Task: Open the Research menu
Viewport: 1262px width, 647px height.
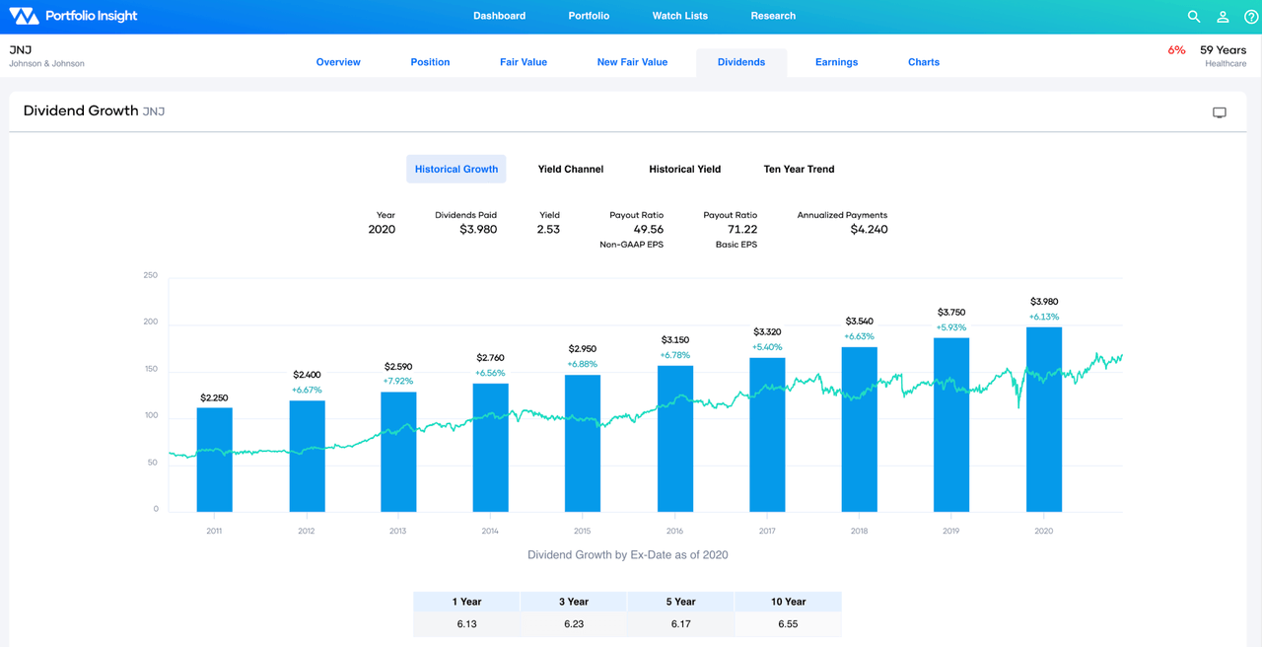Action: [773, 15]
